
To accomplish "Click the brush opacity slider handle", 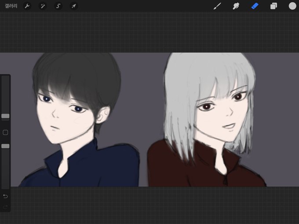I will tap(5, 146).
